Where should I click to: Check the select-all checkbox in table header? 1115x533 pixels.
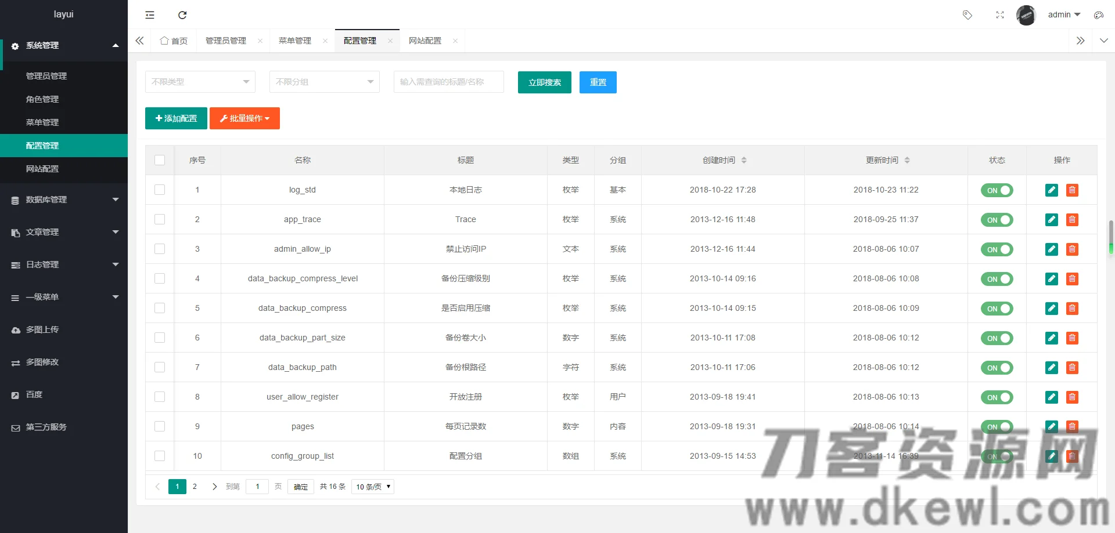(160, 160)
